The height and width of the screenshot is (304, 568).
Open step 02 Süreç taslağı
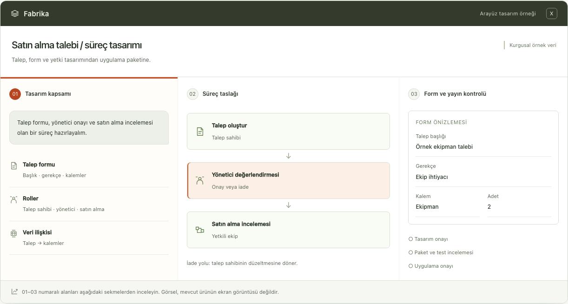(213, 94)
